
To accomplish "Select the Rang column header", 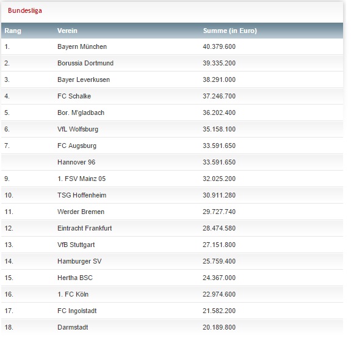I will point(13,31).
